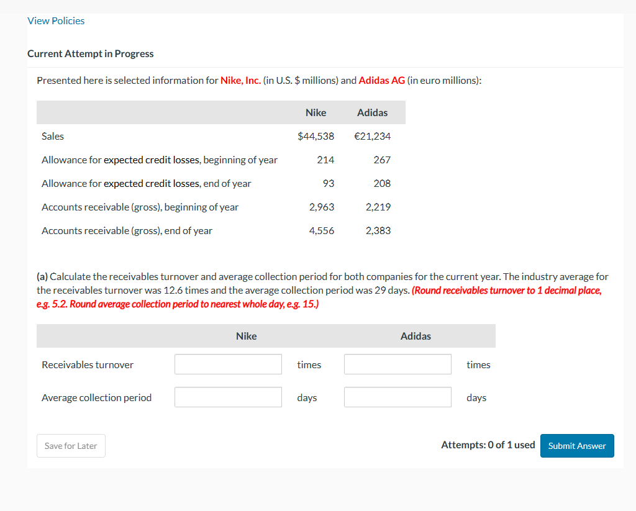Click Adidas beginning allowance value 267
The width and height of the screenshot is (636, 511).
(382, 160)
